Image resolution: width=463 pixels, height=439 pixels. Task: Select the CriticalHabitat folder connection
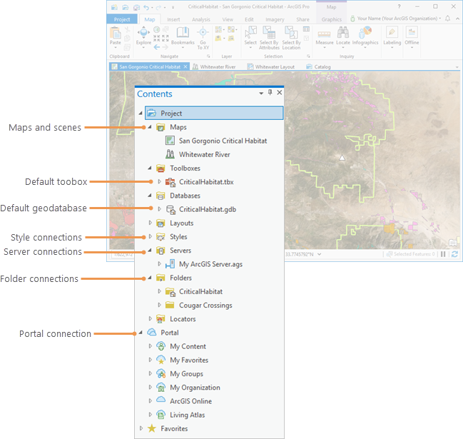(x=200, y=291)
